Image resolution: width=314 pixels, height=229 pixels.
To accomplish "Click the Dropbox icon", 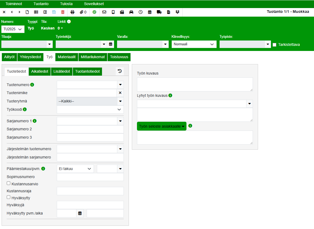I will [177, 12].
